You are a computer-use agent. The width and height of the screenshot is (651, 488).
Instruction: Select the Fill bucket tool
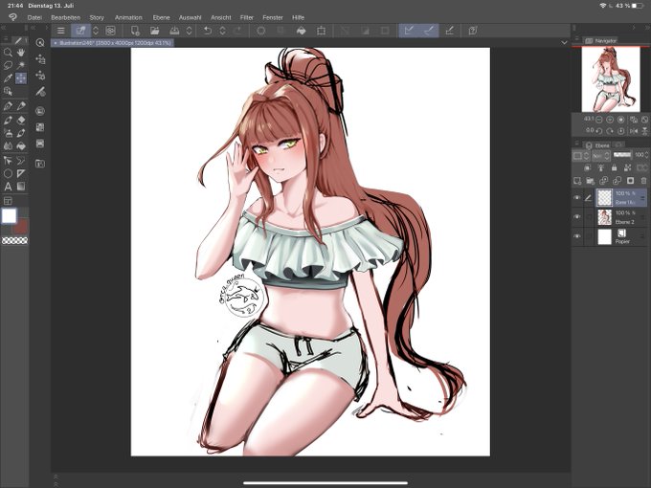pos(21,145)
